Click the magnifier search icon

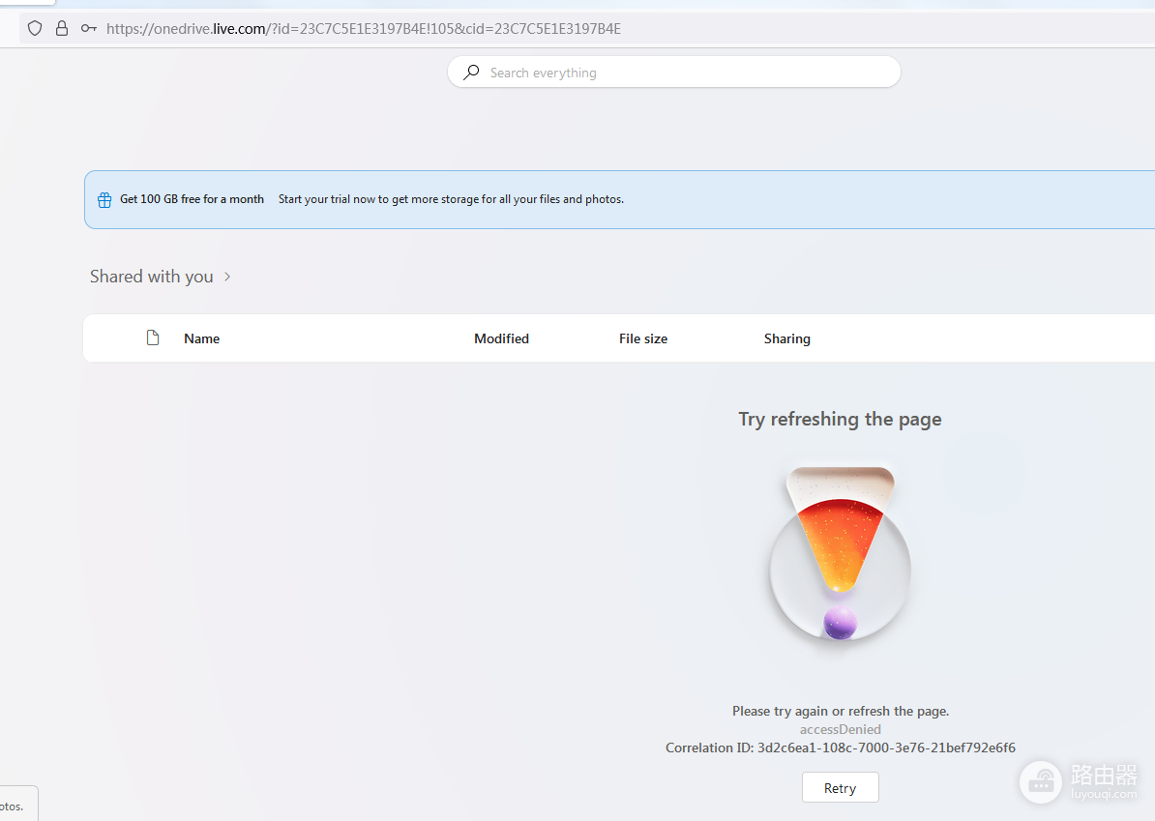point(471,73)
